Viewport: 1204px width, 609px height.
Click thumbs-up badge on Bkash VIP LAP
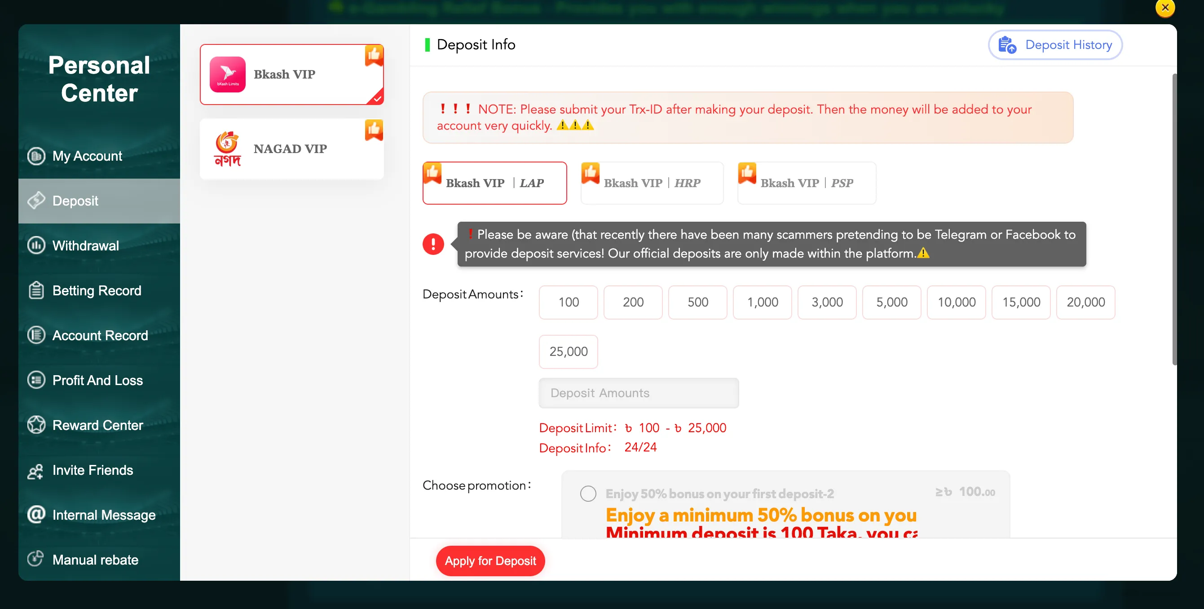tap(432, 174)
